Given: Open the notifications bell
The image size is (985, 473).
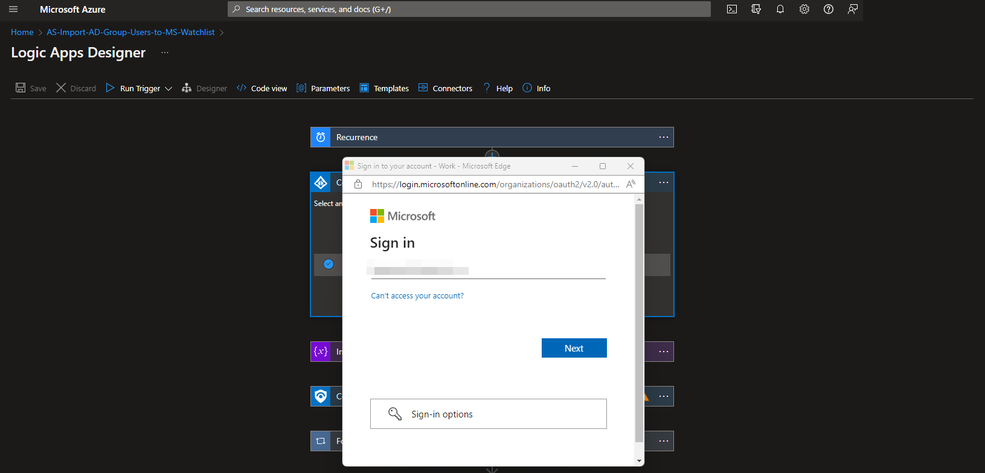Looking at the screenshot, I should tap(780, 9).
